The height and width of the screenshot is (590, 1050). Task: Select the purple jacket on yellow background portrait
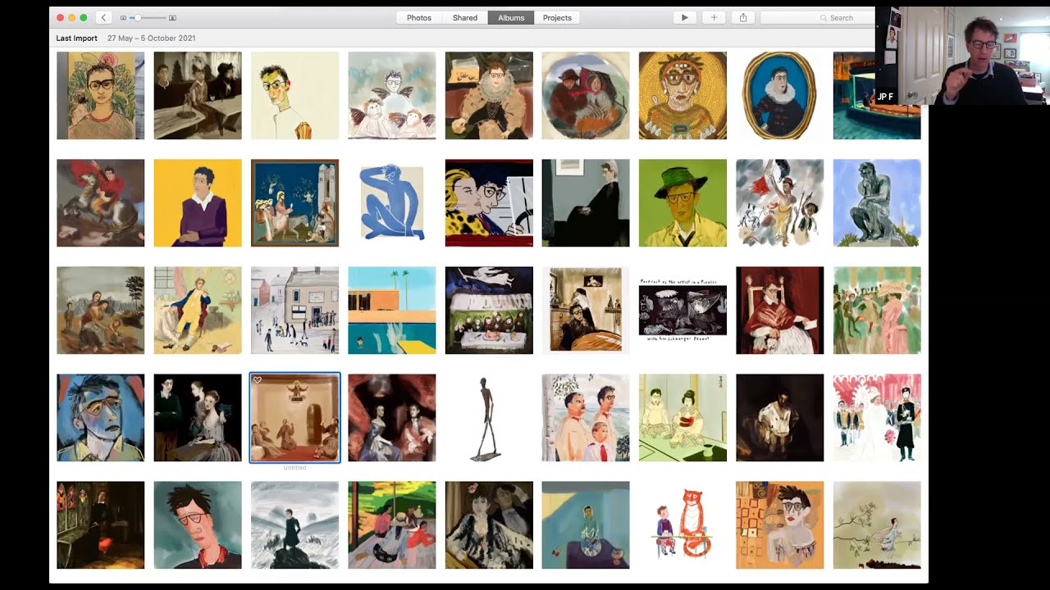(198, 203)
